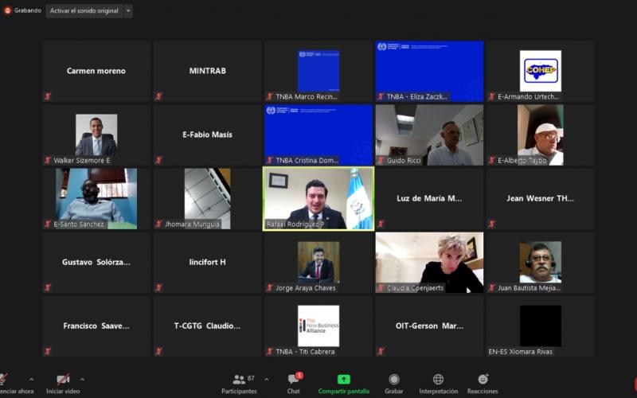Open dropdown arrow next to Activar el sonido original
637x398 pixels.
pos(127,11)
